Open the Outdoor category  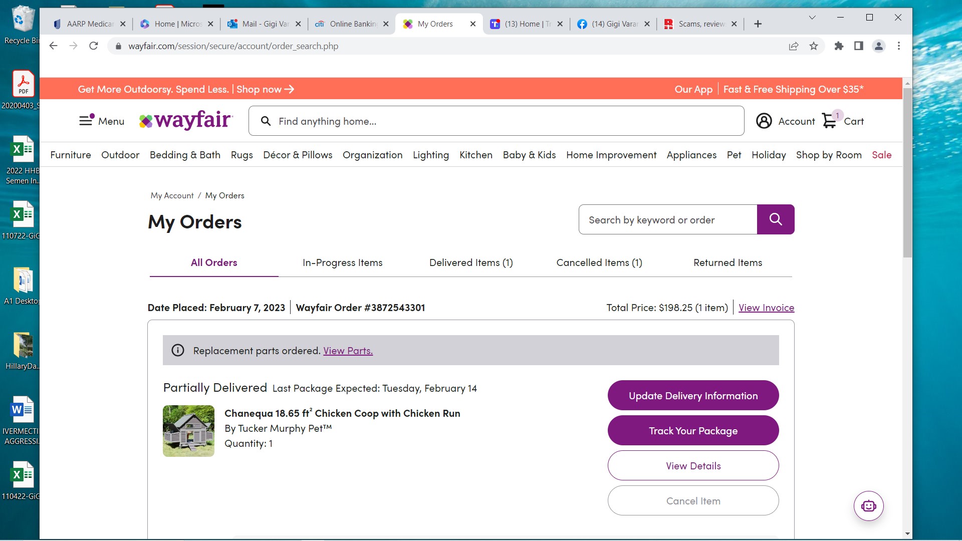coord(120,155)
